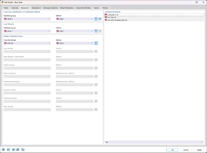The image size is (207, 153).
Task: Click the OK button
Action: [172, 150]
